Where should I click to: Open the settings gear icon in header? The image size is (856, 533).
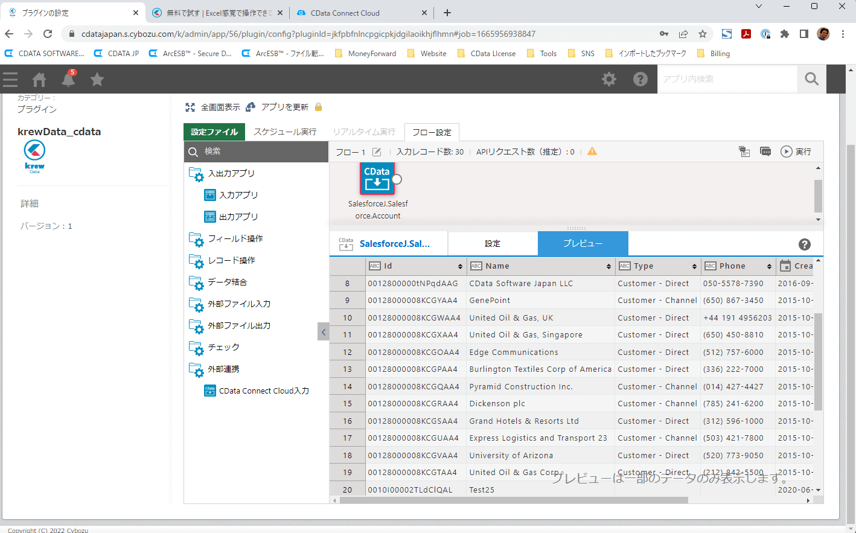[x=609, y=79]
